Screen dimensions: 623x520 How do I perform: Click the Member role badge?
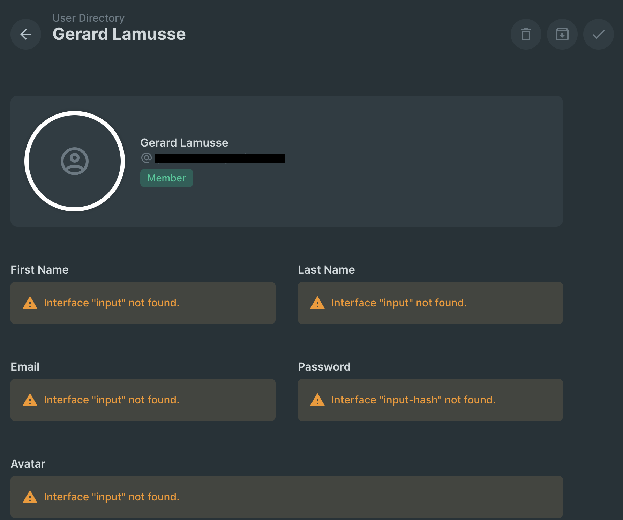tap(167, 178)
